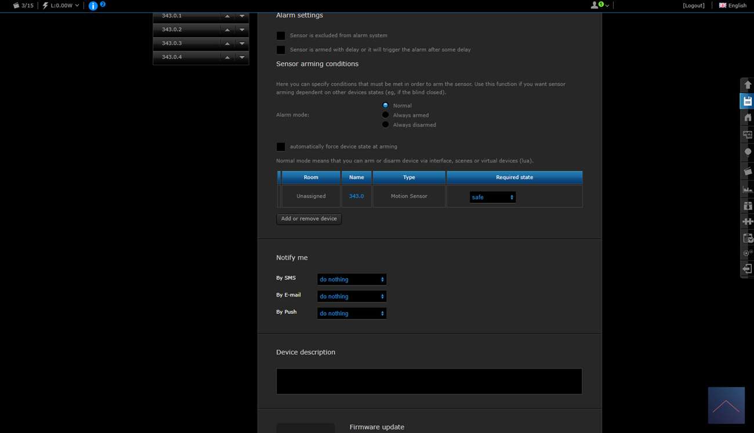
Task: Click the scenes clapperboard sidebar icon
Action: tap(747, 171)
